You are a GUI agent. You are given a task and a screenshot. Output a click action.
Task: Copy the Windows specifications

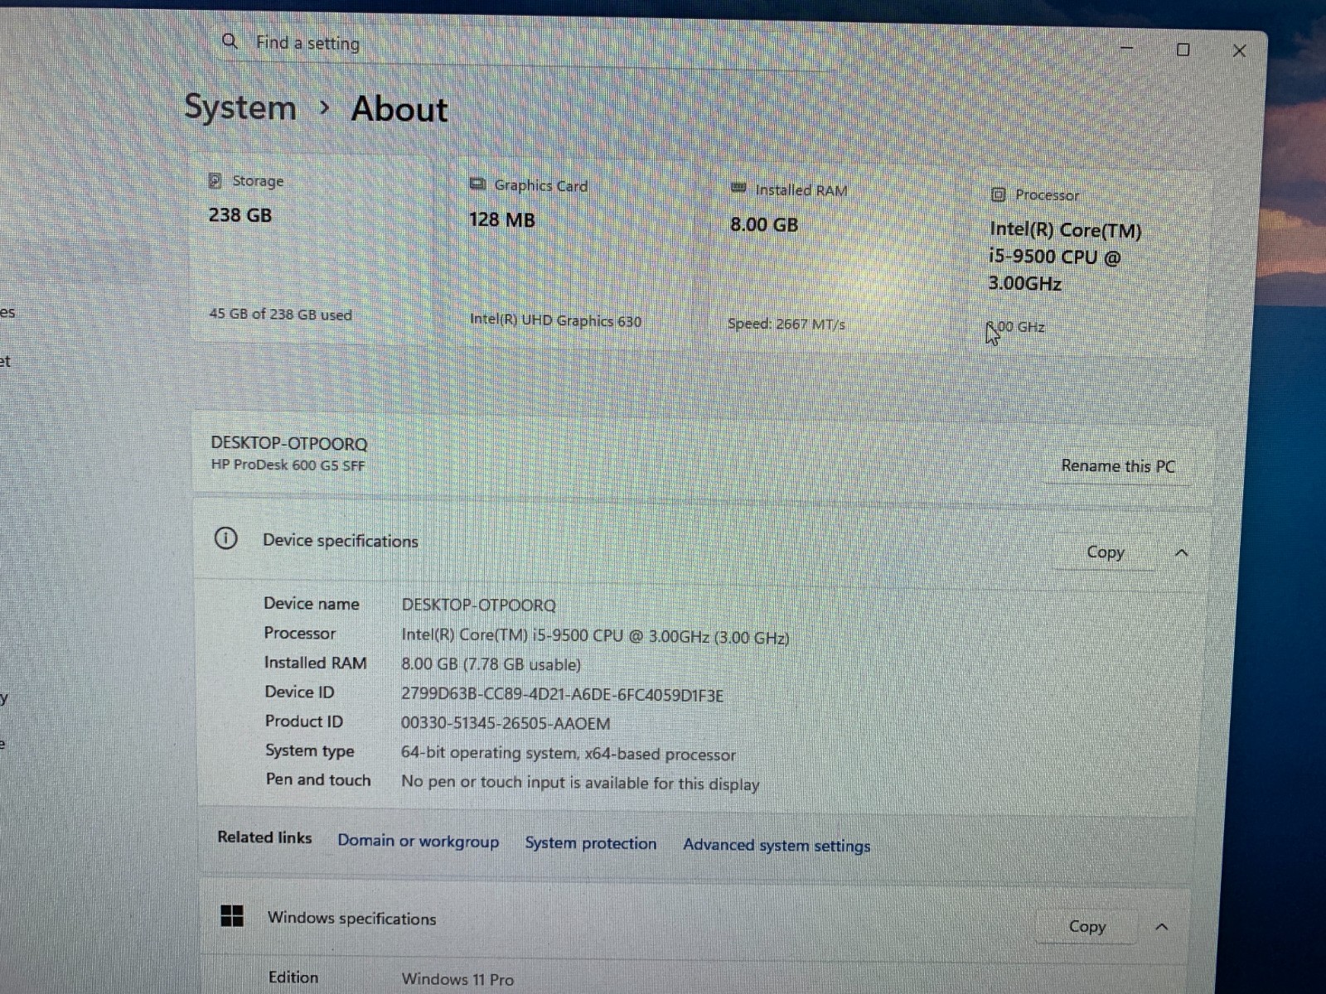(1087, 926)
